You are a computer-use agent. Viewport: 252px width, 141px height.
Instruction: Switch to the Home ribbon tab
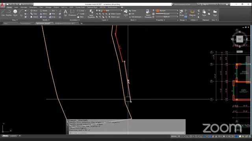click(x=9, y=7)
